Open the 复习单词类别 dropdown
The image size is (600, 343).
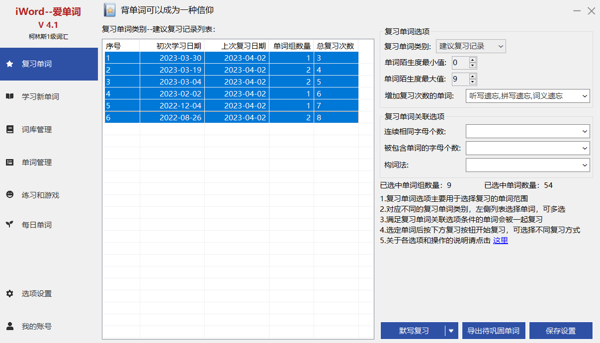click(x=470, y=47)
